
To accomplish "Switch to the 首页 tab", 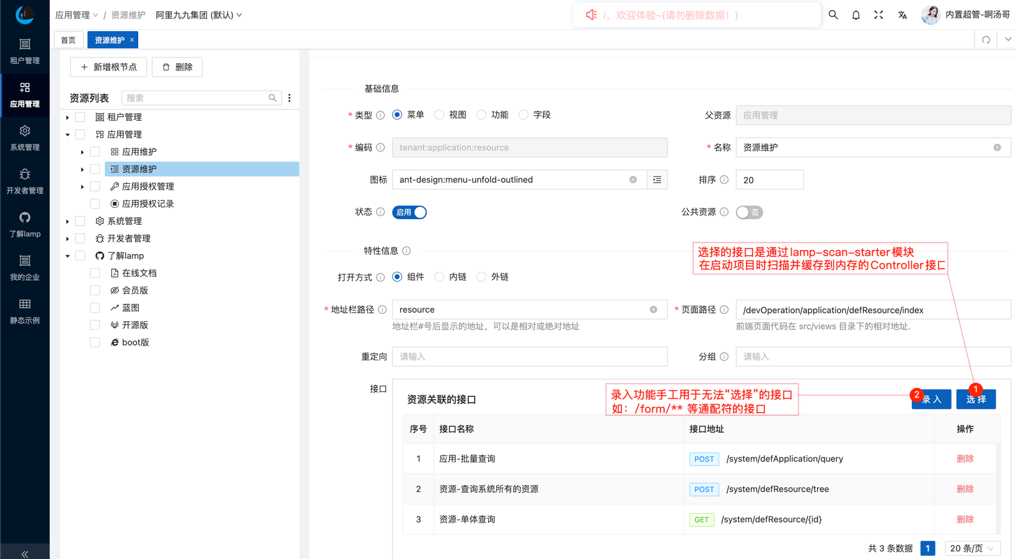I will pyautogui.click(x=68, y=40).
